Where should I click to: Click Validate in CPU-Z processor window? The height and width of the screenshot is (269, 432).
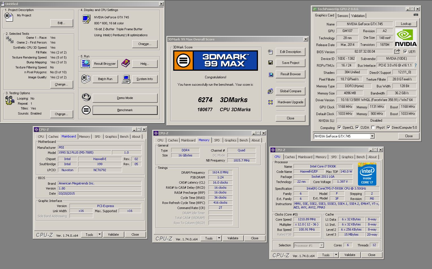coord(350,255)
